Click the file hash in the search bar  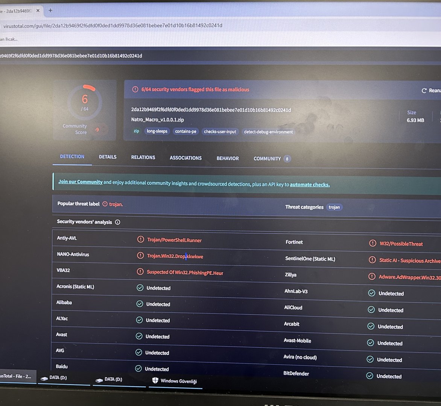click(x=71, y=56)
